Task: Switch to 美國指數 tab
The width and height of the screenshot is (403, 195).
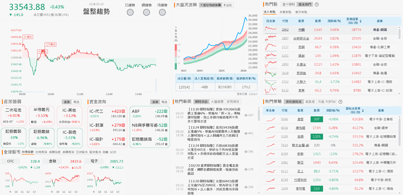Action: tap(55, 152)
